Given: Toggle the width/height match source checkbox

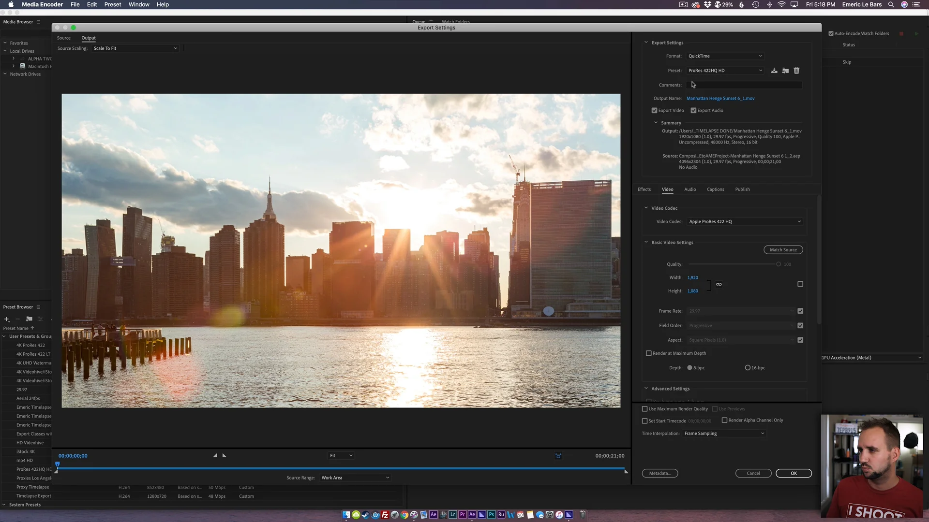Looking at the screenshot, I should coord(800,284).
